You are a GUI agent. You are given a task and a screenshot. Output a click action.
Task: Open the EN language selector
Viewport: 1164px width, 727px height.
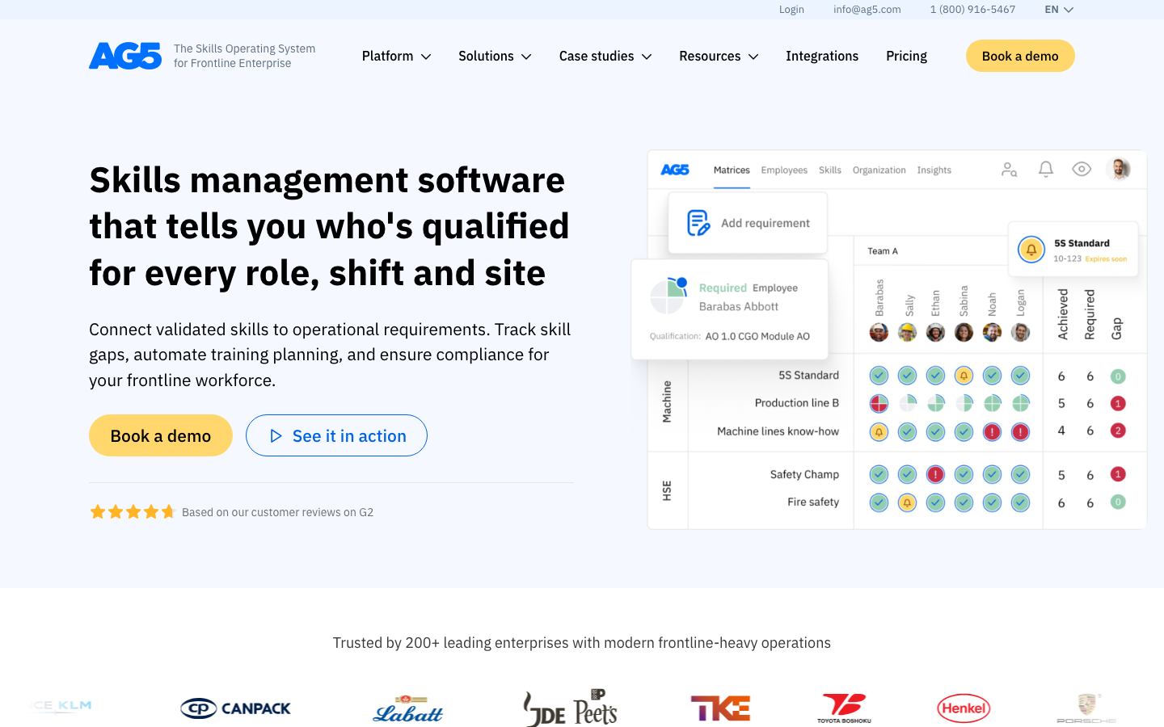tap(1059, 10)
